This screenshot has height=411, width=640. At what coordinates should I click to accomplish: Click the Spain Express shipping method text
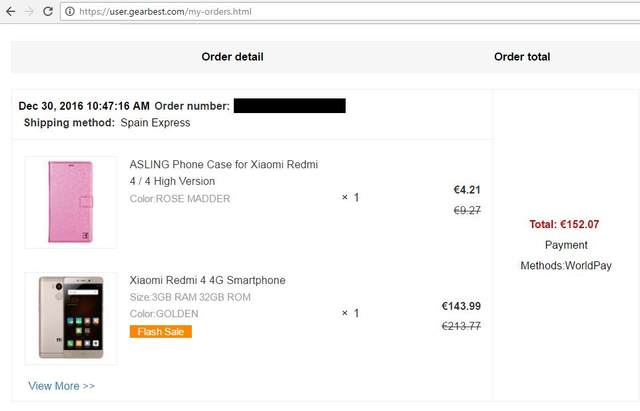pos(156,123)
